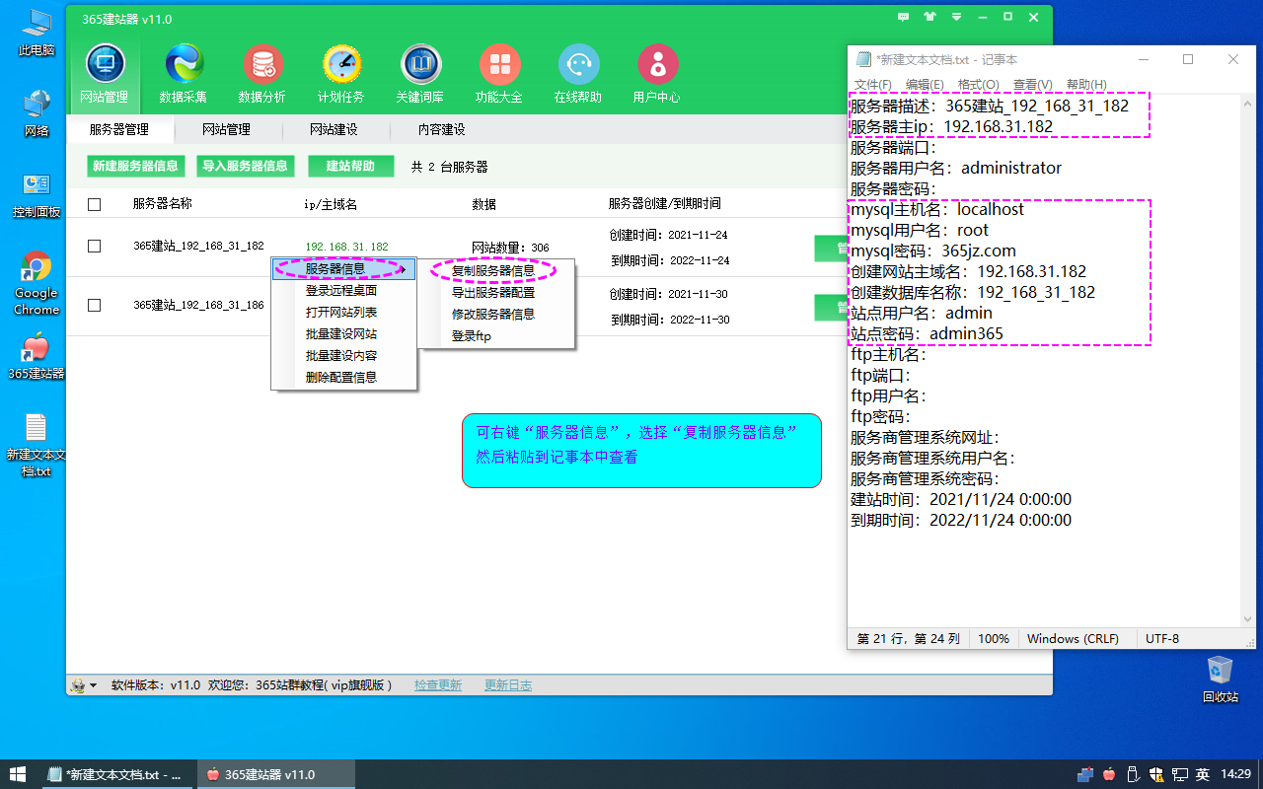Click the Windows Start button
The height and width of the screenshot is (789, 1263).
point(18,774)
